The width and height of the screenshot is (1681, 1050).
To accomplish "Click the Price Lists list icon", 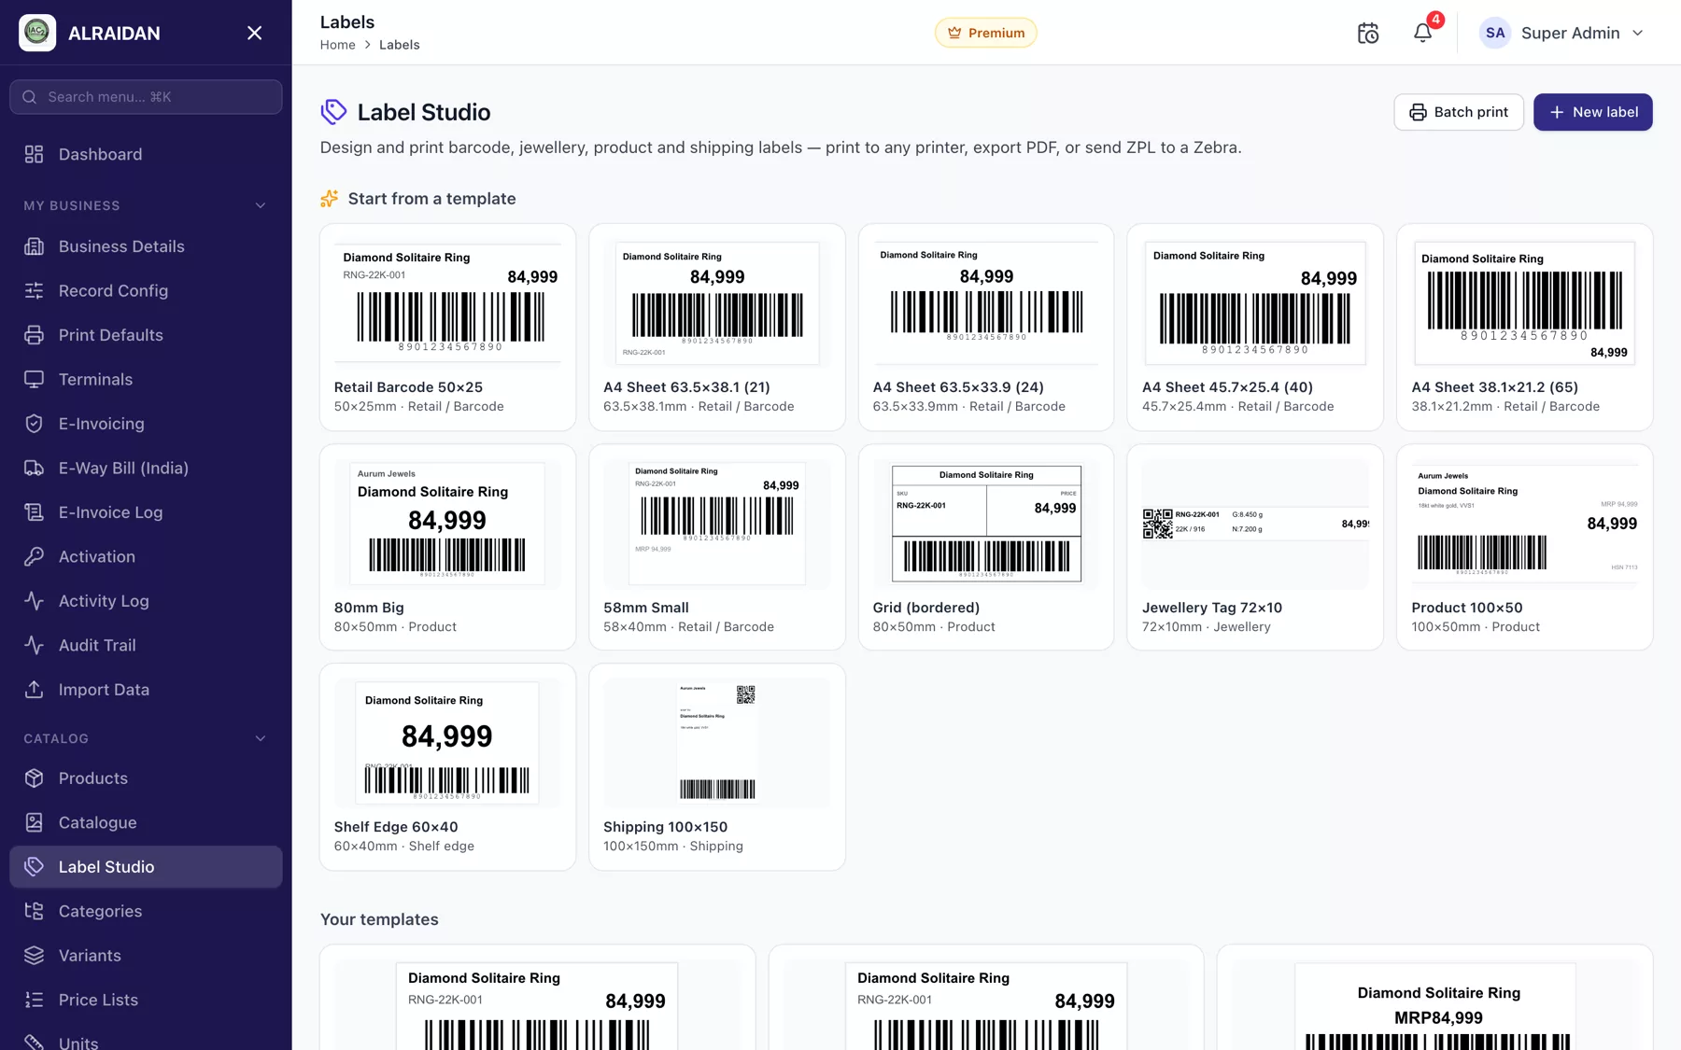I will [x=34, y=1000].
